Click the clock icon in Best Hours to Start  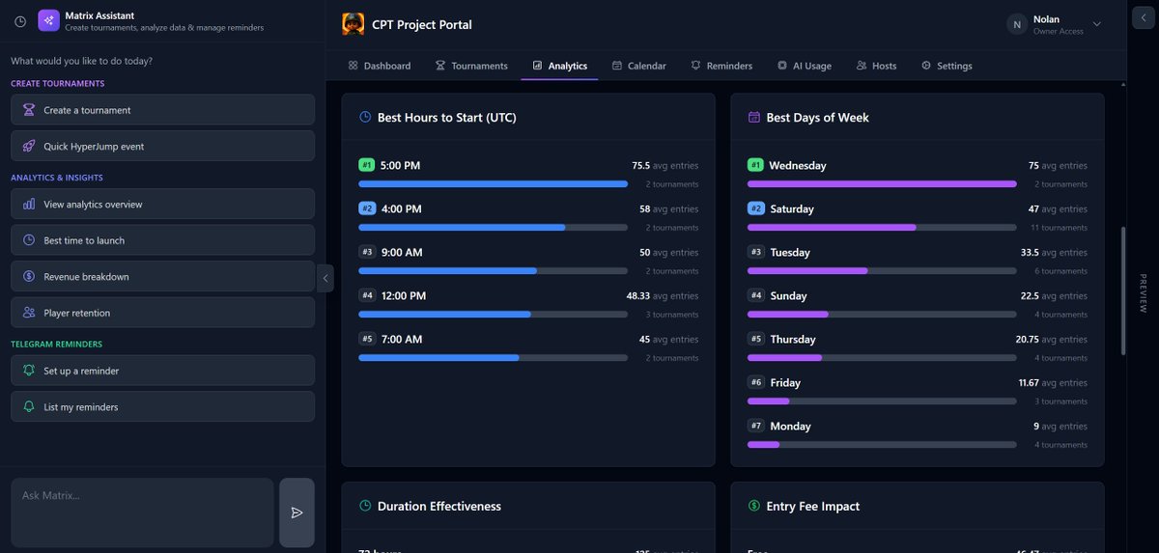(x=365, y=117)
